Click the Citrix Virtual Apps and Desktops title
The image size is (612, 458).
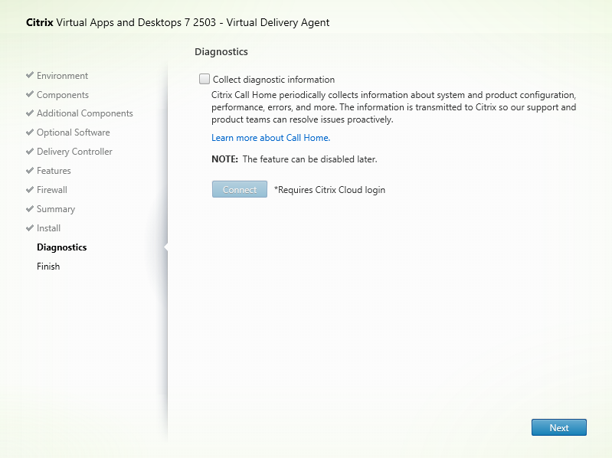tap(172, 22)
